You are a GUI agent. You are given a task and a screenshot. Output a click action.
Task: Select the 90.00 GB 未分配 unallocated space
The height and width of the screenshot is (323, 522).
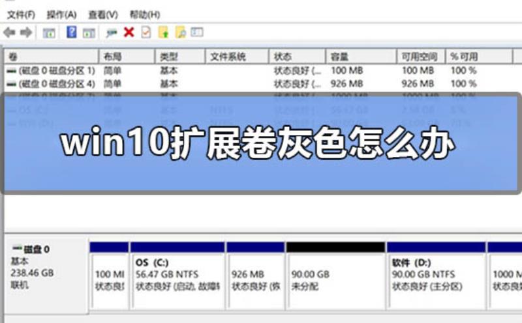point(335,275)
